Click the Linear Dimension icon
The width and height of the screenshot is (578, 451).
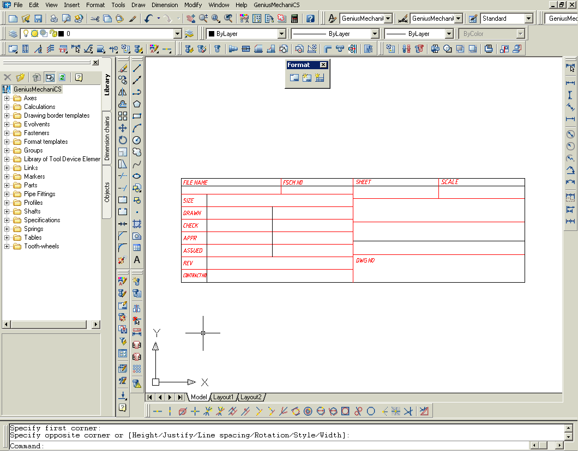[570, 83]
